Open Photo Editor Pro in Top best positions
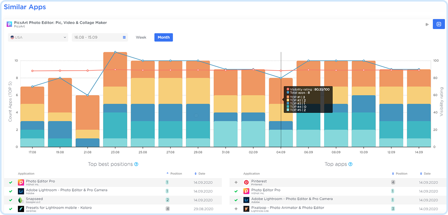Screen dimensions: 448x215 [40, 181]
